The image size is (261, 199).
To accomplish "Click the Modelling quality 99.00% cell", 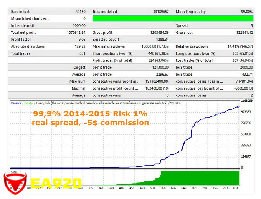I will 245,12.
